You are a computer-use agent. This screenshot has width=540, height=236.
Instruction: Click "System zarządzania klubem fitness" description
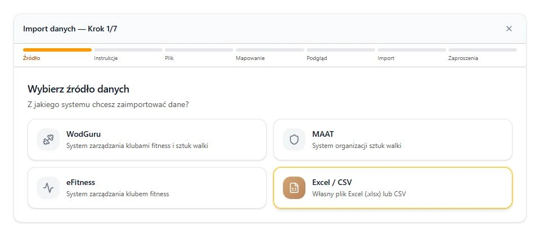118,194
